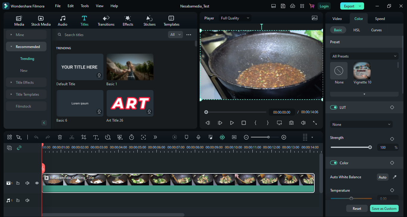The image size is (407, 217).
Task: Click the Save as Custom button
Action: [x=384, y=209]
